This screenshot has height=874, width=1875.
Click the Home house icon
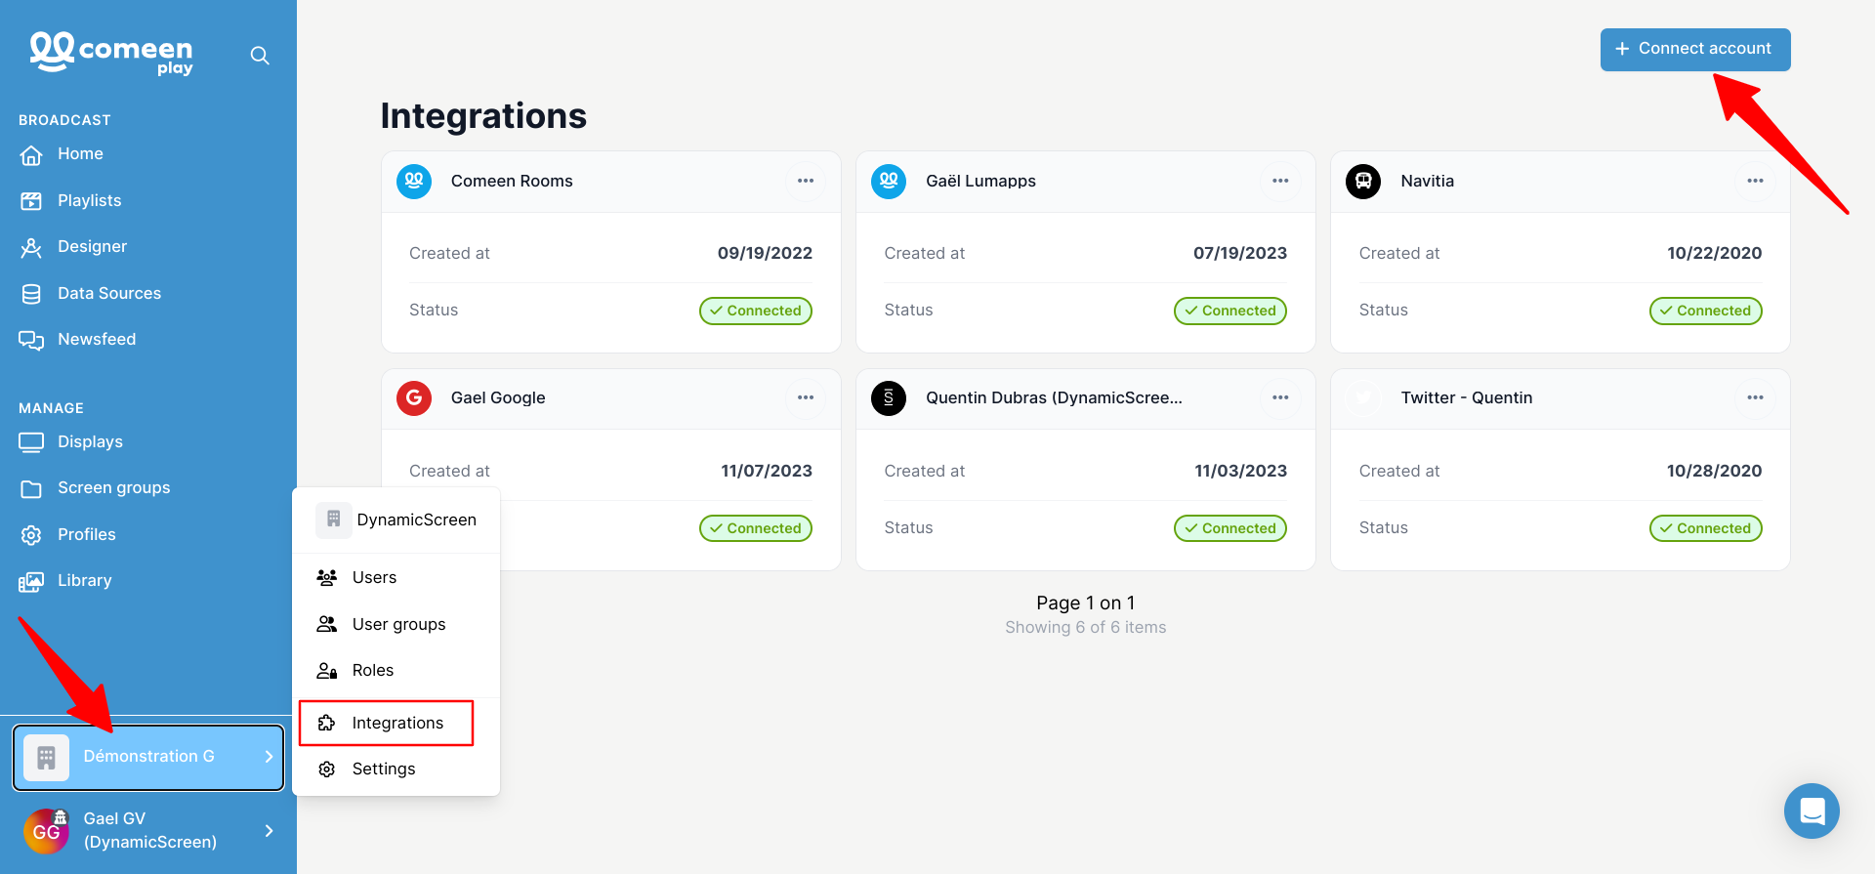31,154
